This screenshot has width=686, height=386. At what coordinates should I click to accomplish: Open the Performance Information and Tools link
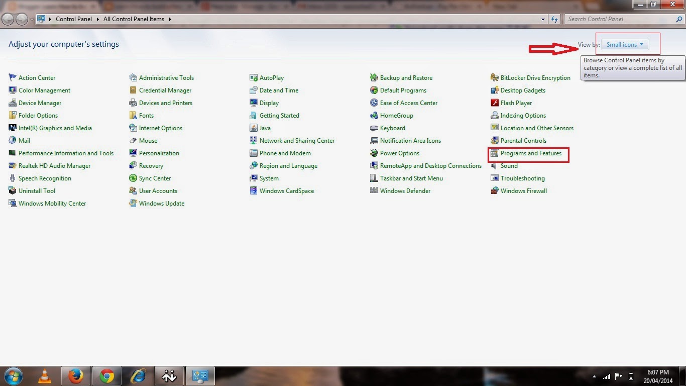point(66,153)
